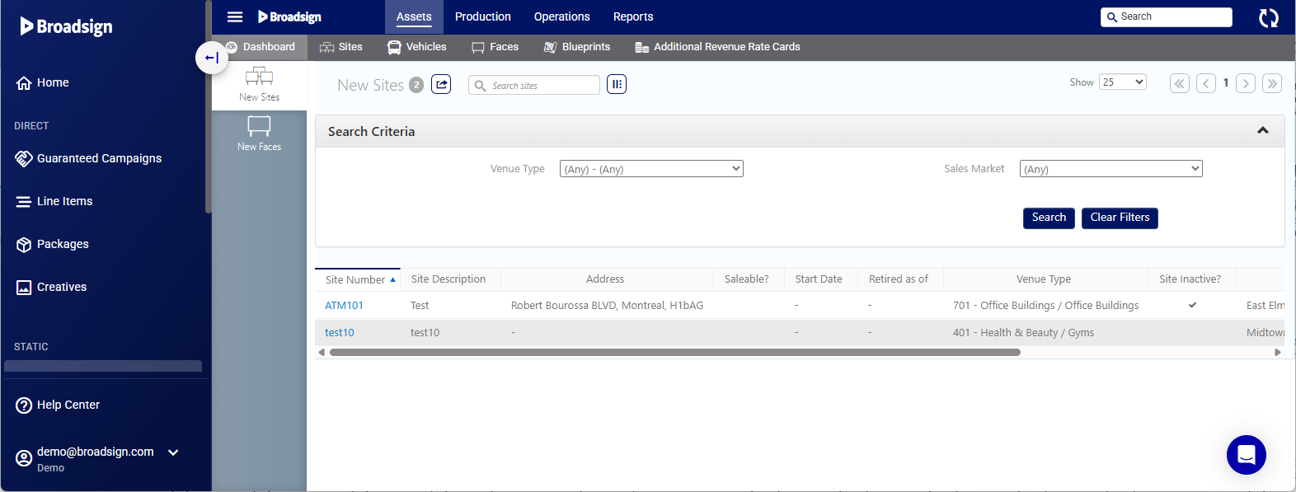Open the New Faces panel icon
This screenshot has width=1296, height=492.
pos(259,133)
